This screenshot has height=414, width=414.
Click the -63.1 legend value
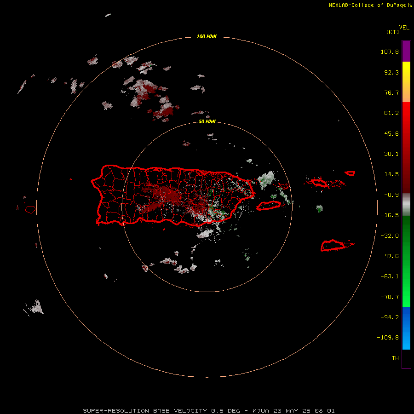pos(390,276)
